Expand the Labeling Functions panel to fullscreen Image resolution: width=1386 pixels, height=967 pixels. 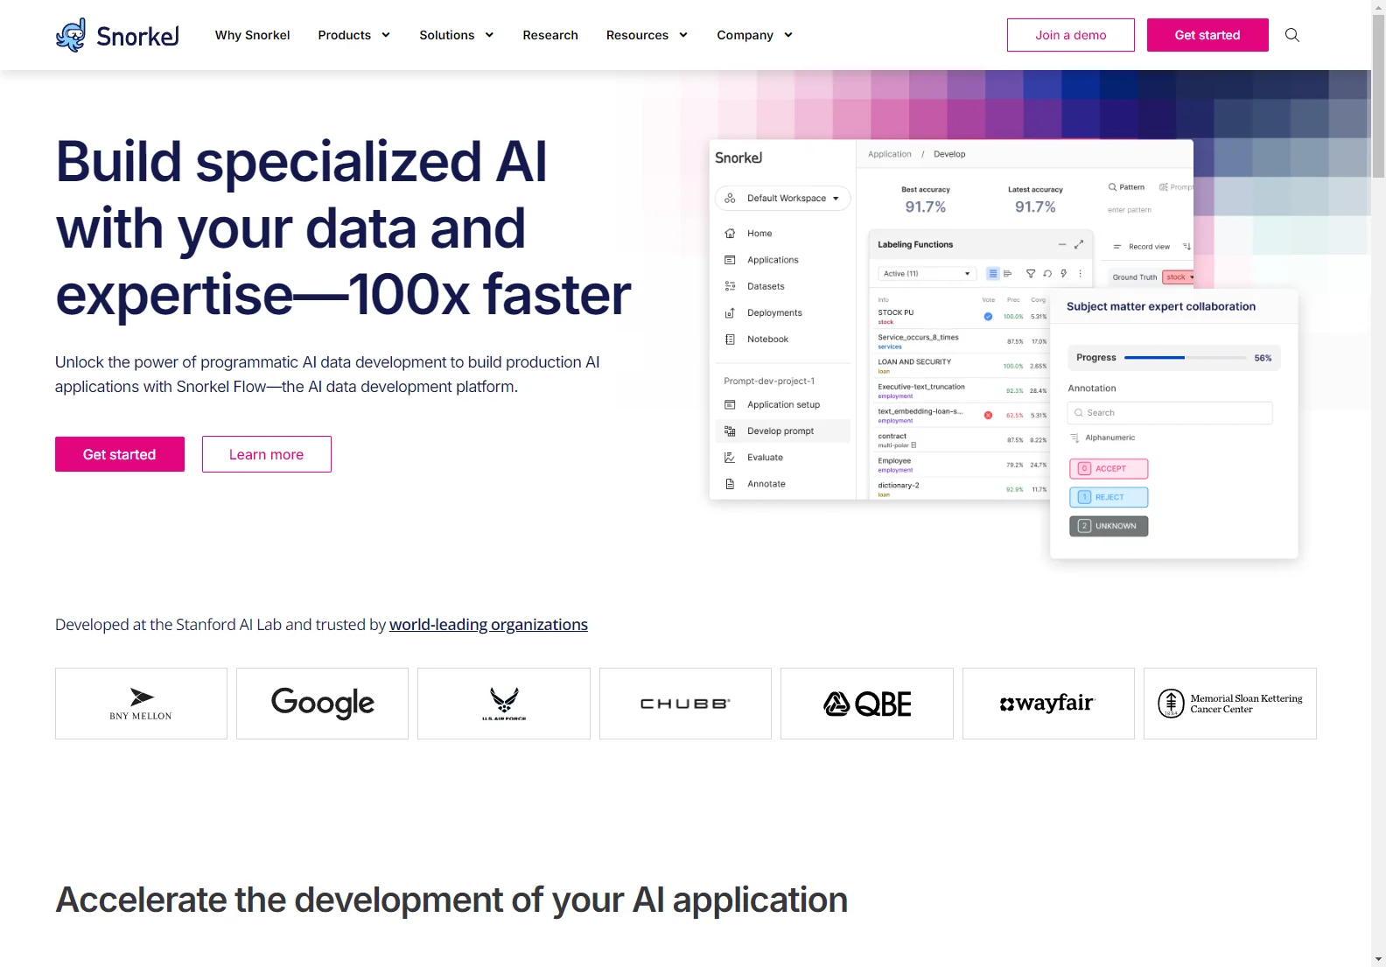pos(1079,244)
